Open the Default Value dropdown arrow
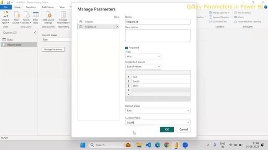The image size is (268, 150). pos(188,110)
